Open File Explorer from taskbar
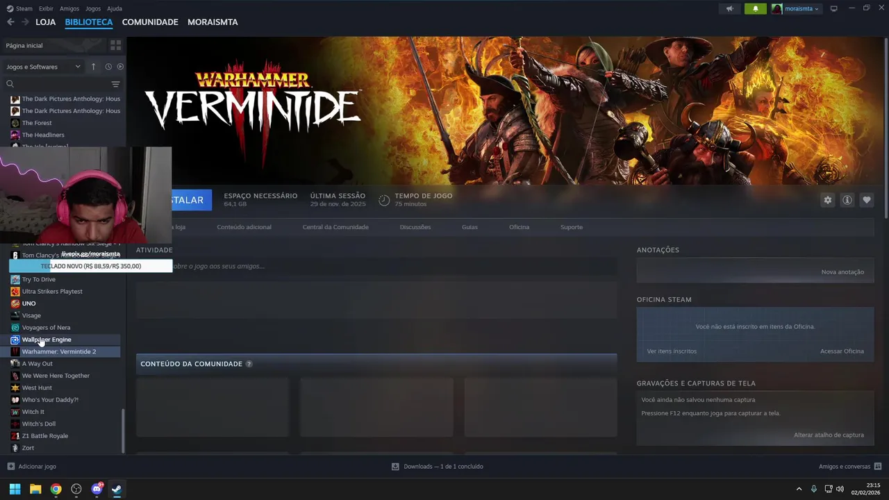Viewport: 889px width, 500px height. pyautogui.click(x=35, y=489)
